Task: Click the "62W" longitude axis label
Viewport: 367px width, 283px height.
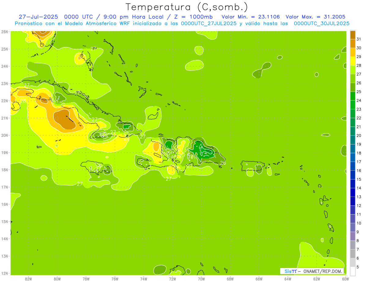Action: (x=317, y=279)
